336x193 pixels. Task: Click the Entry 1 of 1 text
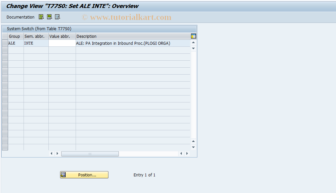[144, 175]
